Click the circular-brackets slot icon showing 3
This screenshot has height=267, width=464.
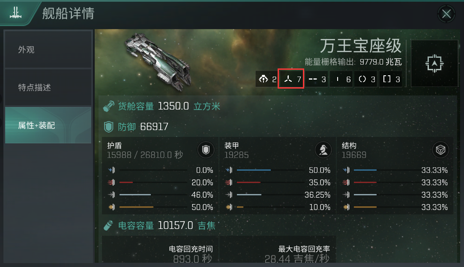(366, 79)
